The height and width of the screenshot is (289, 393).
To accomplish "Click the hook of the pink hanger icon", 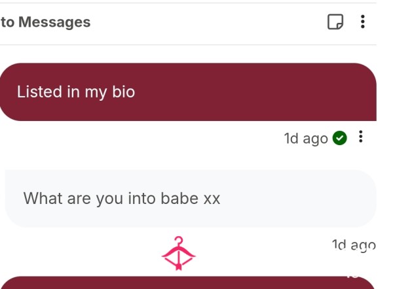I will point(179,241).
